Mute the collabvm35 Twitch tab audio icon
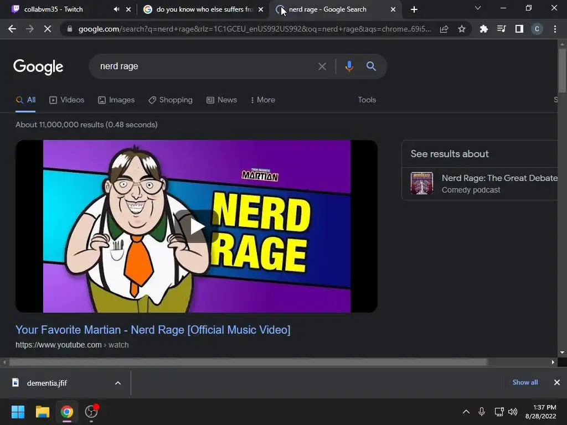This screenshot has width=567, height=425. point(116,9)
